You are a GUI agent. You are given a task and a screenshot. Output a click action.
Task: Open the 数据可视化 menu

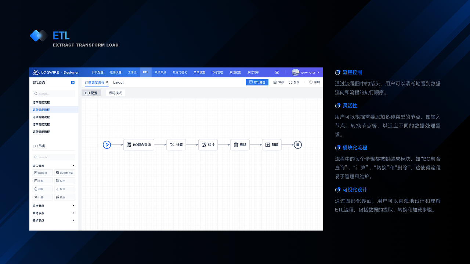tap(180, 72)
